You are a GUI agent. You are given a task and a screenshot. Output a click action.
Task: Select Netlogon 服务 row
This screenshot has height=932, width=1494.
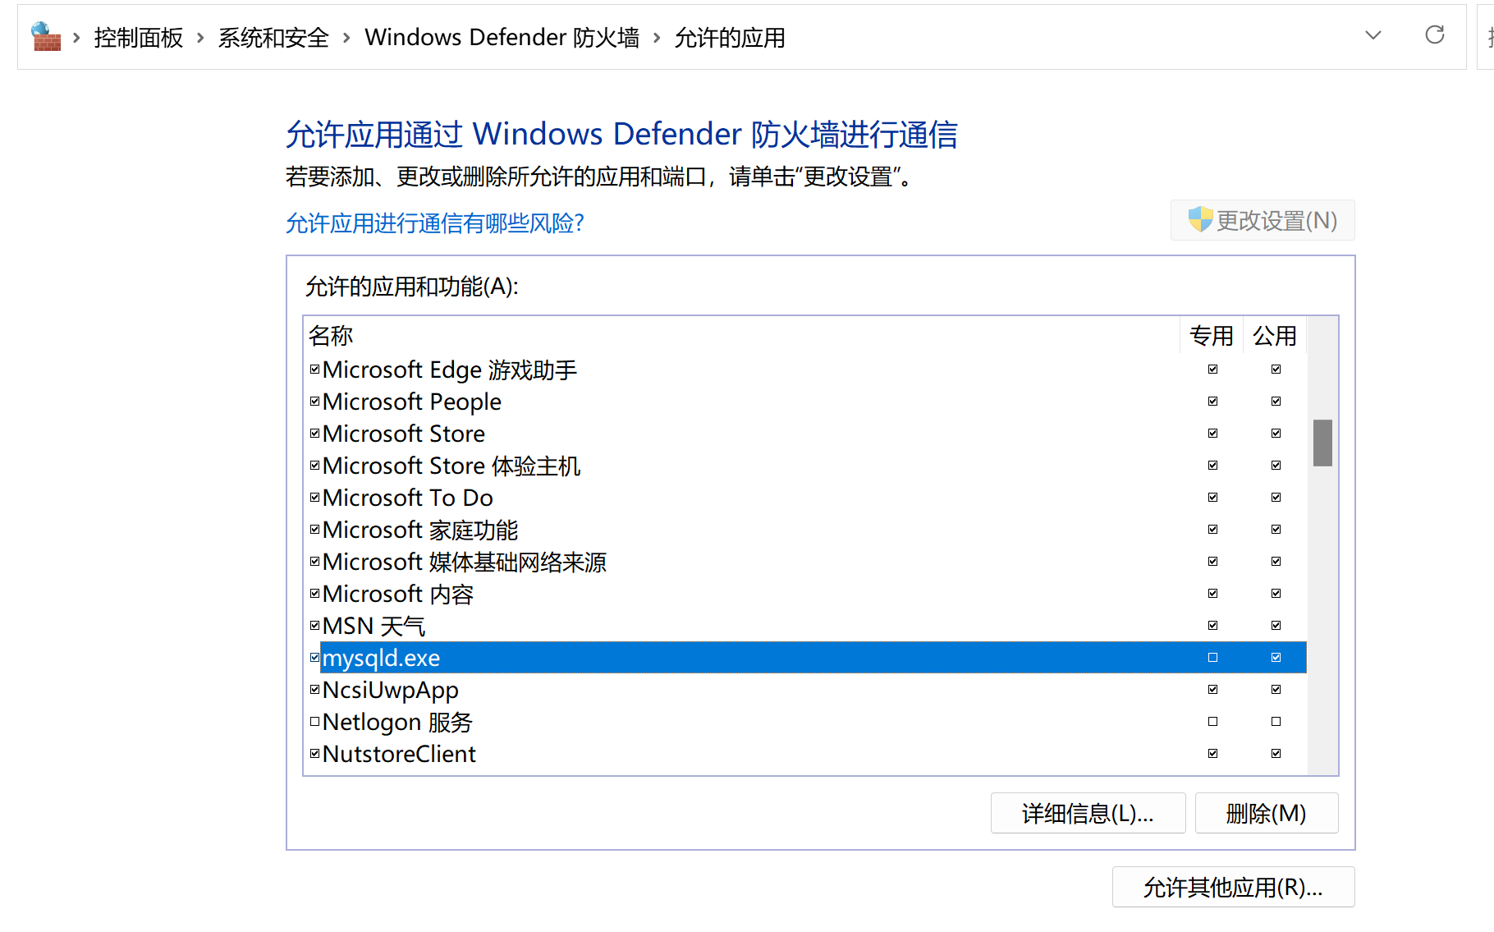point(805,722)
